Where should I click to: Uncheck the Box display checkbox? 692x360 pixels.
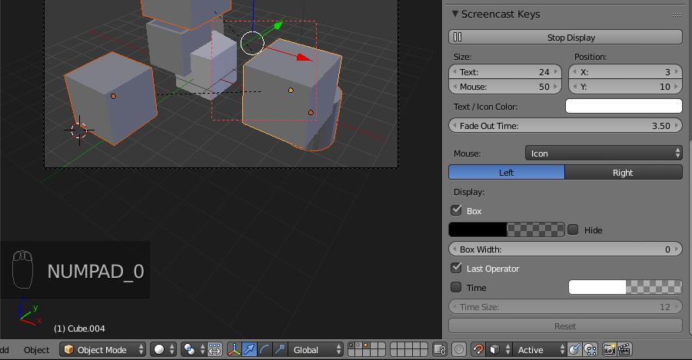[x=456, y=210]
